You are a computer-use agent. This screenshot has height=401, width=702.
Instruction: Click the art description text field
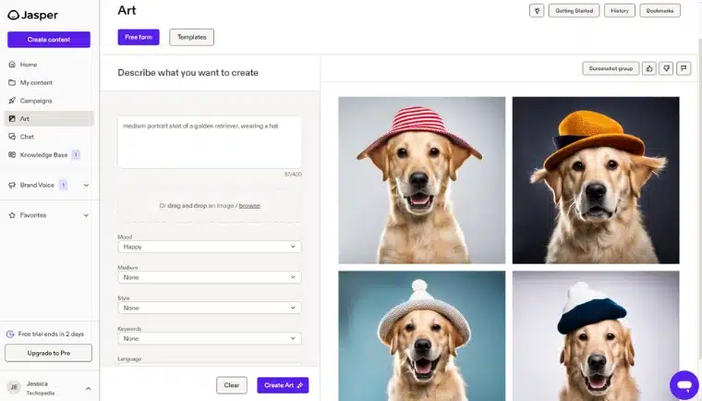(210, 142)
